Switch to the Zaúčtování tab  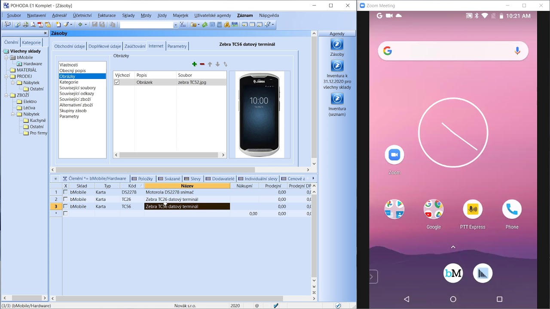pyautogui.click(x=135, y=46)
